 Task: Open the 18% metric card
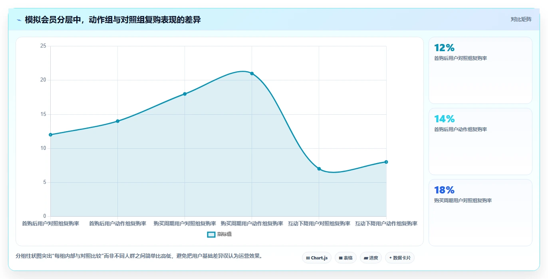480,213
